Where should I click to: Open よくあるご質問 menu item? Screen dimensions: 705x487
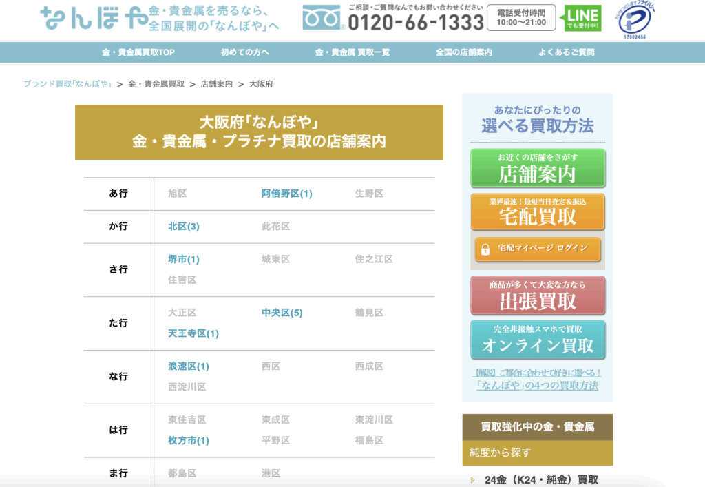pos(566,52)
